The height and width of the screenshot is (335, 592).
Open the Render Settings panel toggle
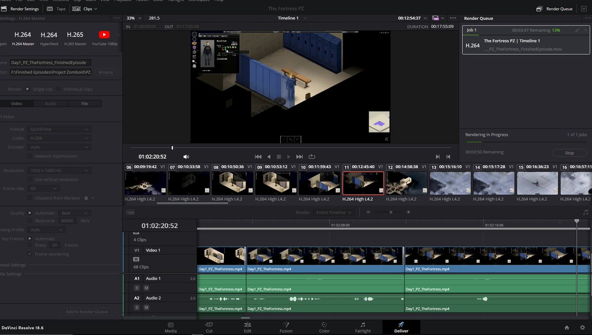[20, 9]
